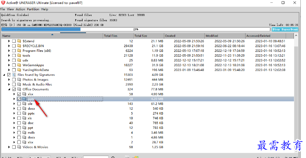The width and height of the screenshot is (306, 158).
Task: Check the Videos & Movies checkbox
Action: point(14,147)
